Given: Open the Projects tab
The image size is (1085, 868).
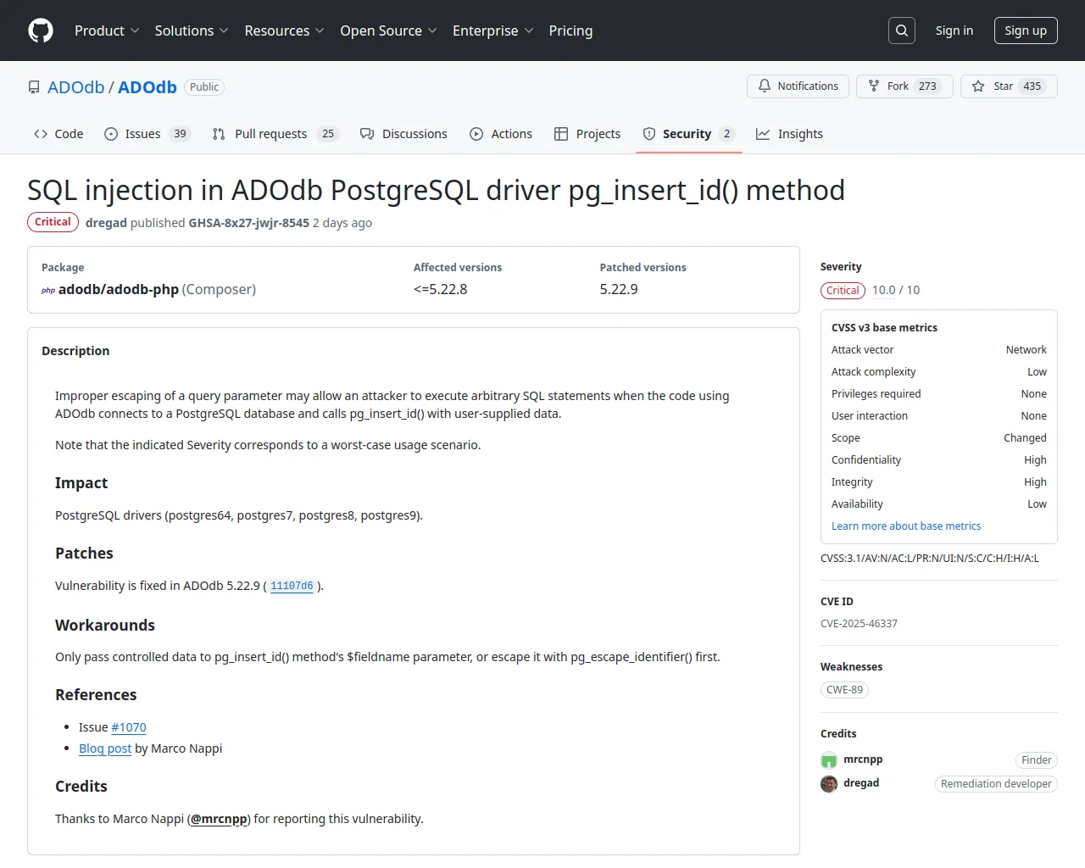Looking at the screenshot, I should click(587, 134).
